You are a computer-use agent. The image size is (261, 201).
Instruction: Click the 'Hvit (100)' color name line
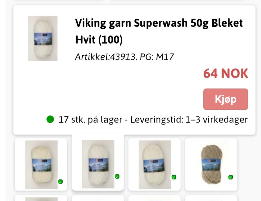pos(99,40)
